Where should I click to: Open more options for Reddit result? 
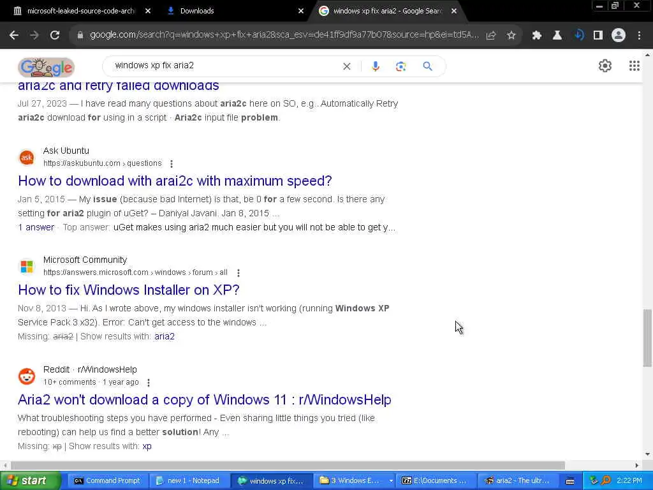point(148,383)
